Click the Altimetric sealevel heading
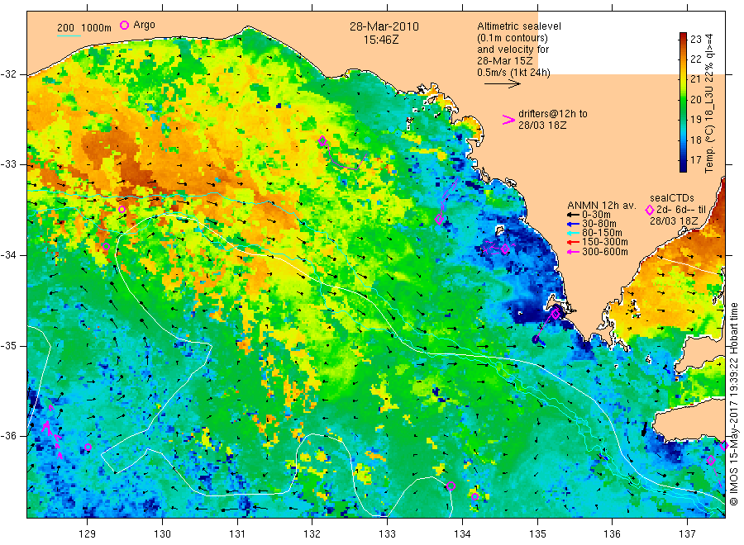The height and width of the screenshot is (545, 744). [x=519, y=26]
